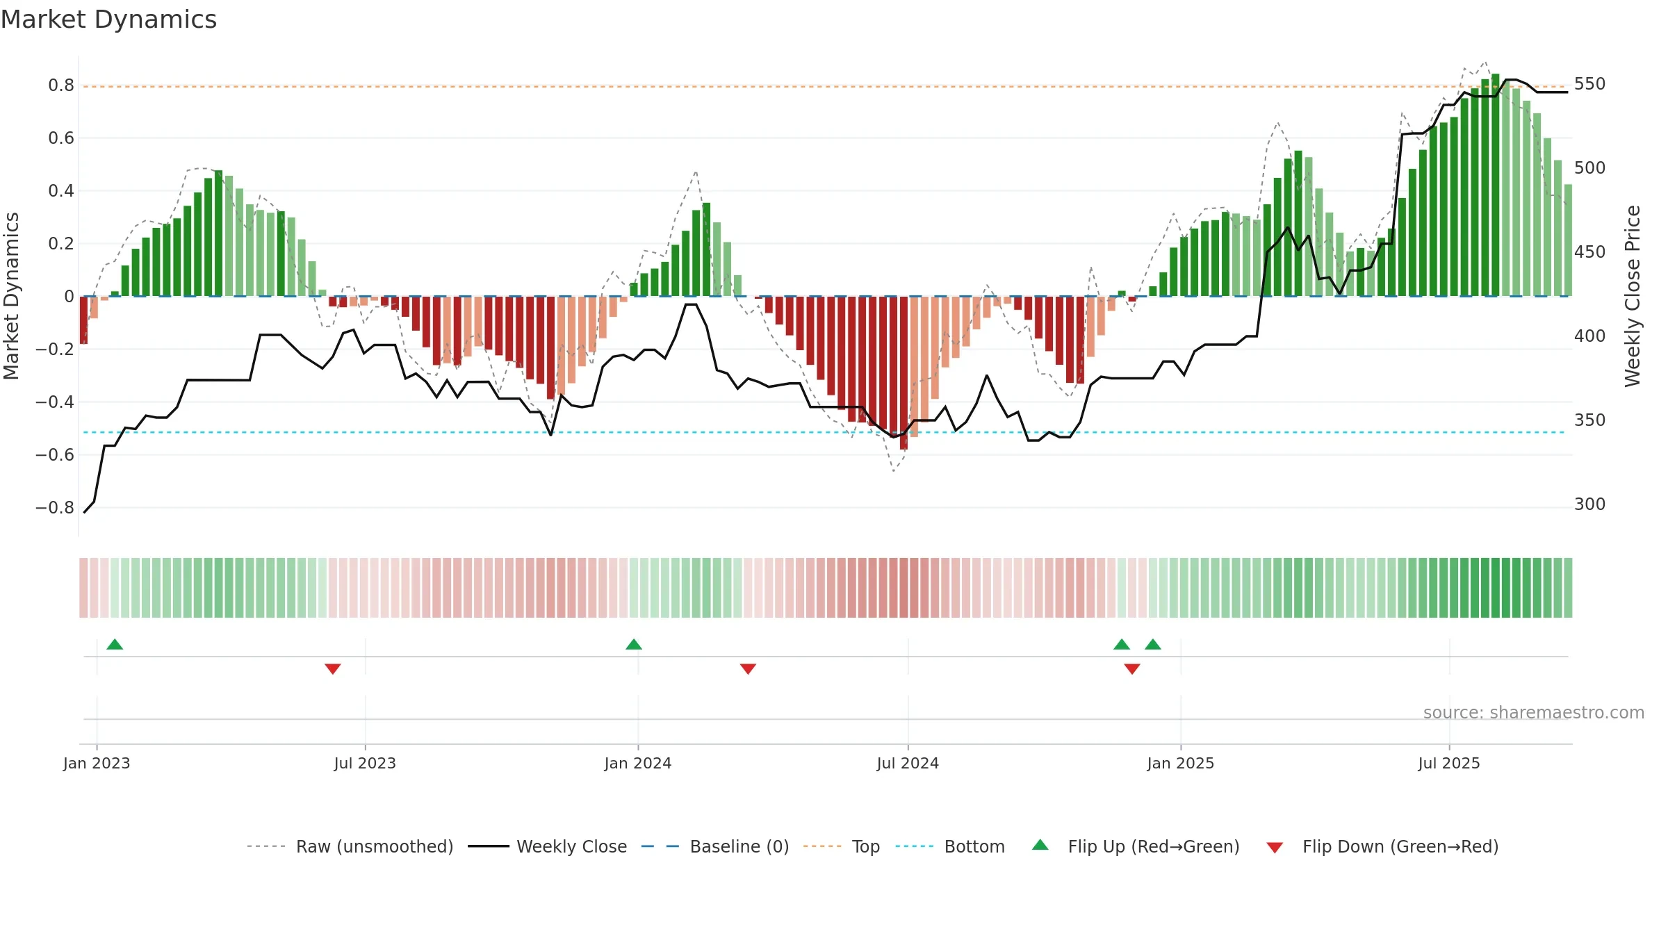
Task: Click the Jan 2025 x-axis label
Action: click(1181, 763)
